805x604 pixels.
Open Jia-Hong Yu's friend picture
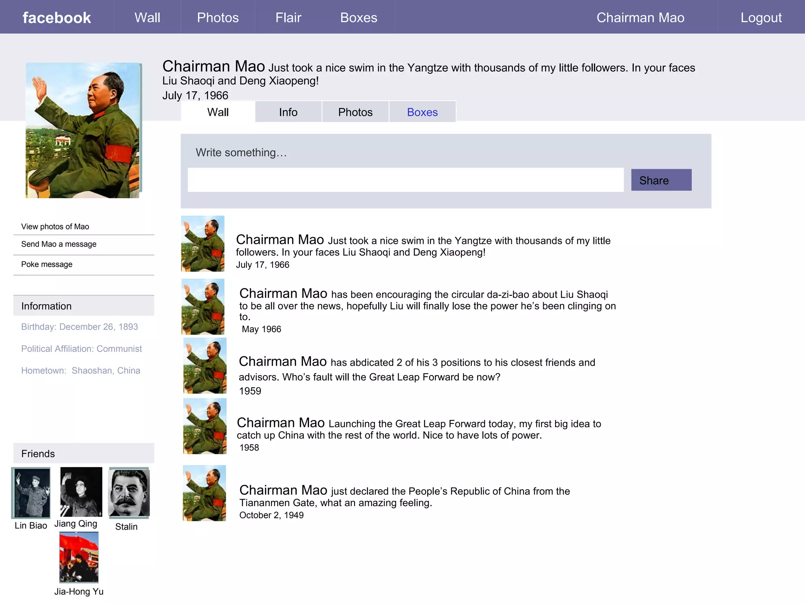79,557
